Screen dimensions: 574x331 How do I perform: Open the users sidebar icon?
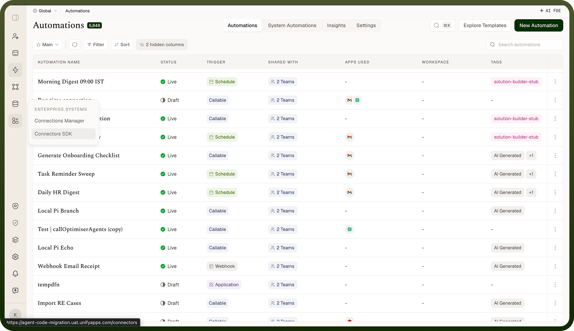coord(15,36)
